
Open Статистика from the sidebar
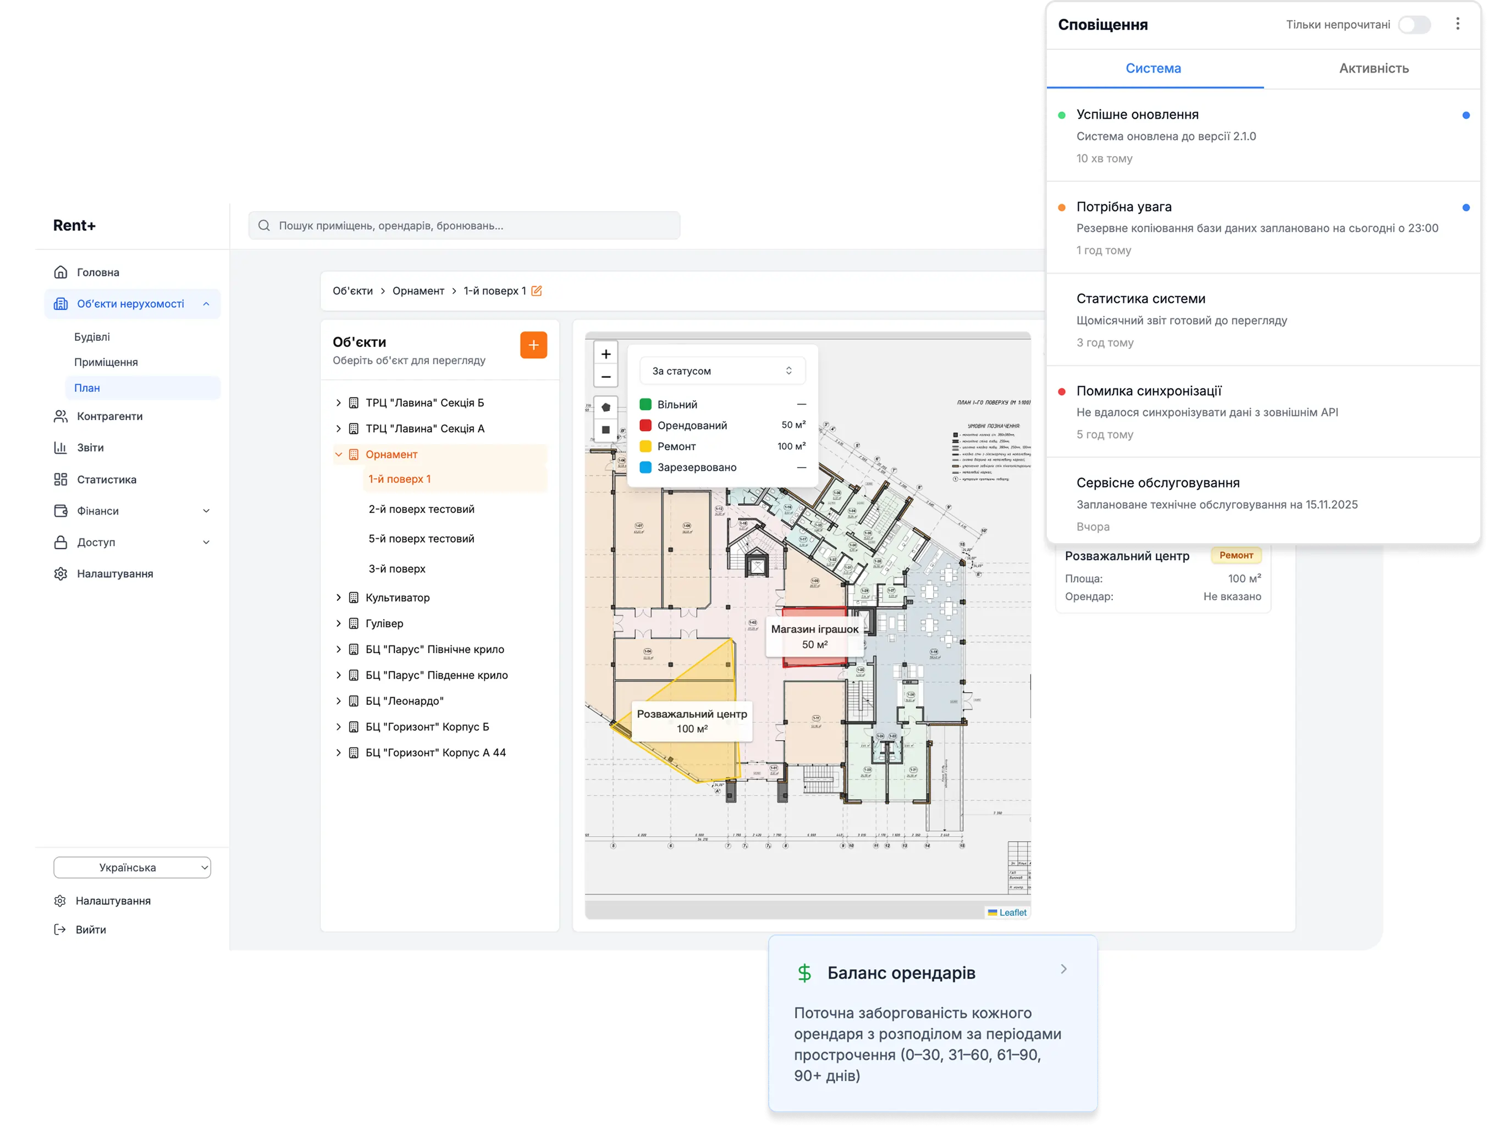(x=106, y=480)
